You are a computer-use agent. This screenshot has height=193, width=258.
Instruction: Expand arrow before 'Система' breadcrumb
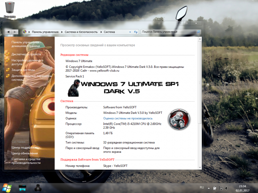101,32
